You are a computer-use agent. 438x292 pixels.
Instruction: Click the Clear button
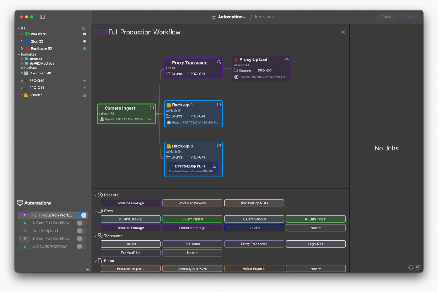click(386, 17)
